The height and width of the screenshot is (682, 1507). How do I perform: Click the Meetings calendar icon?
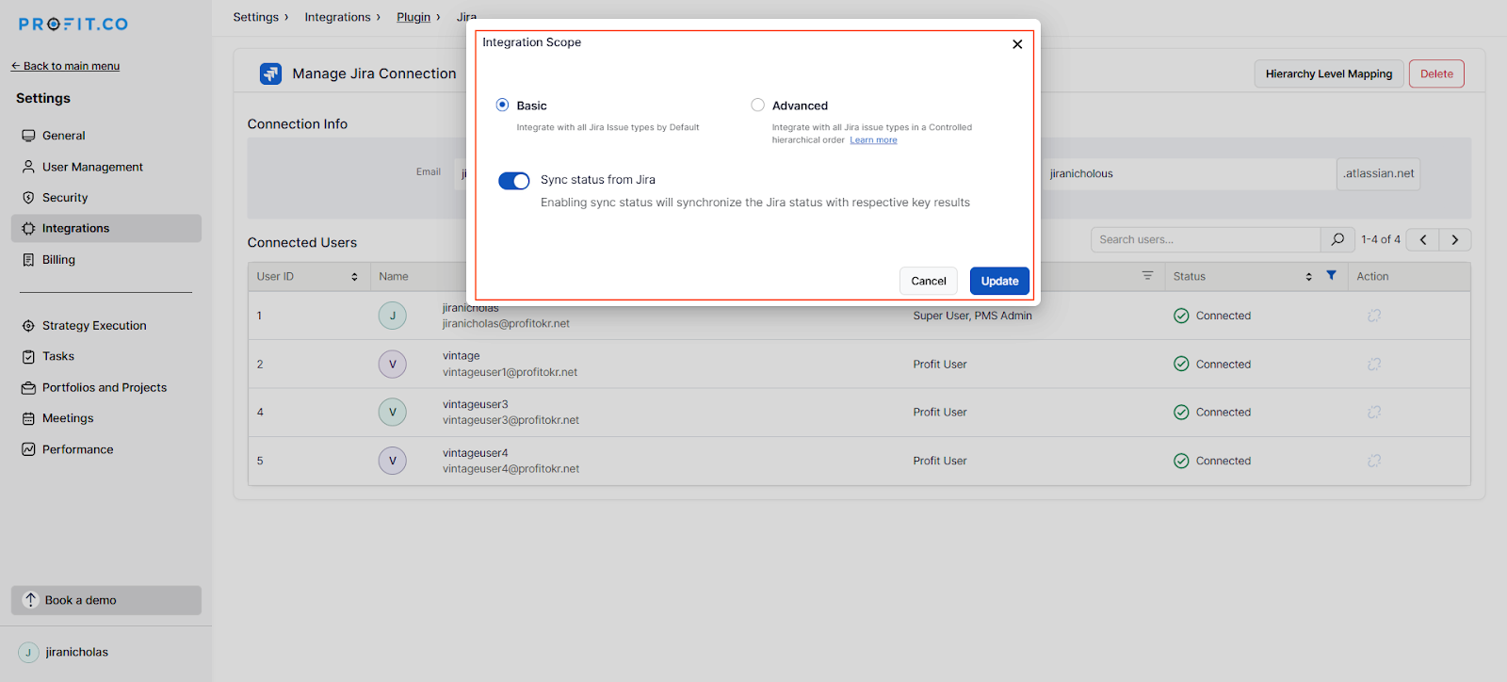(28, 418)
